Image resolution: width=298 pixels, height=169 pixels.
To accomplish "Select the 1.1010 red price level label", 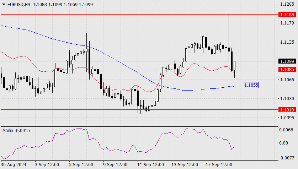I will tap(287, 110).
